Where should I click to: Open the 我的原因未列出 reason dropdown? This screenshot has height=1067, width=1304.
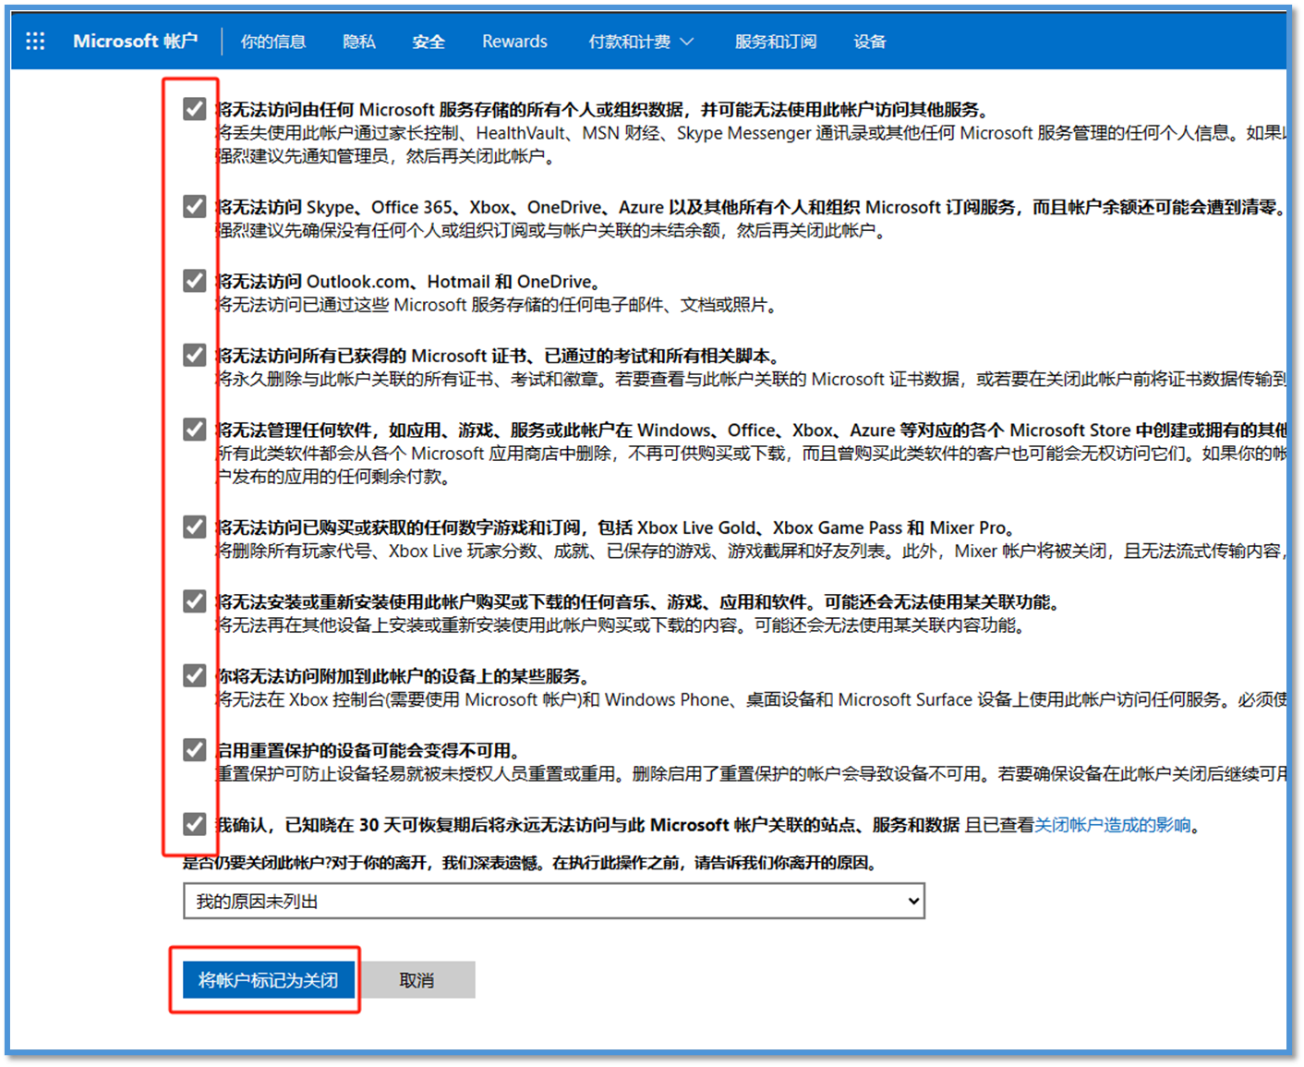click(554, 901)
